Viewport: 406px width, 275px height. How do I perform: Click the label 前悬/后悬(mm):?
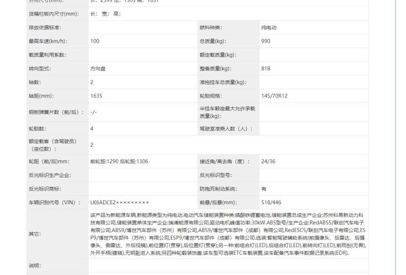point(218,202)
